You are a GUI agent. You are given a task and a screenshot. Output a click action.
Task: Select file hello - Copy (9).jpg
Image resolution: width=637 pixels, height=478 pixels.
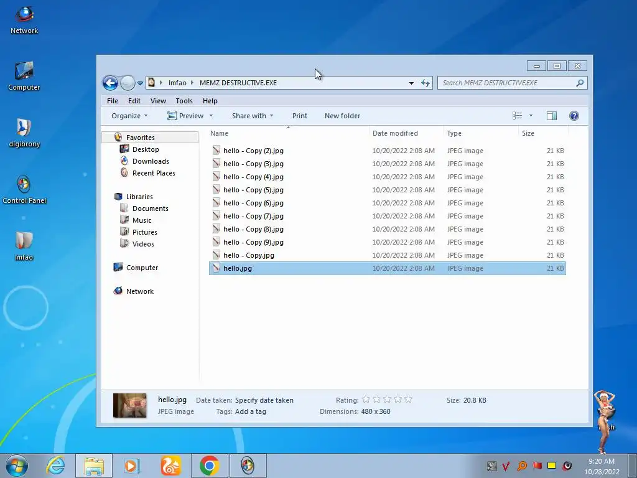pos(387,242)
